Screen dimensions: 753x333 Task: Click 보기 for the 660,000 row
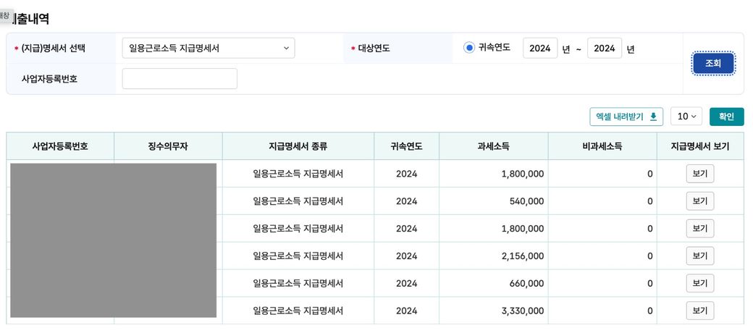[699, 283]
